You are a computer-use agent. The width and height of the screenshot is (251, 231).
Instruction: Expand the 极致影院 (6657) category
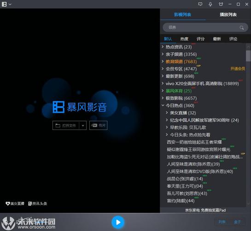coord(163,98)
